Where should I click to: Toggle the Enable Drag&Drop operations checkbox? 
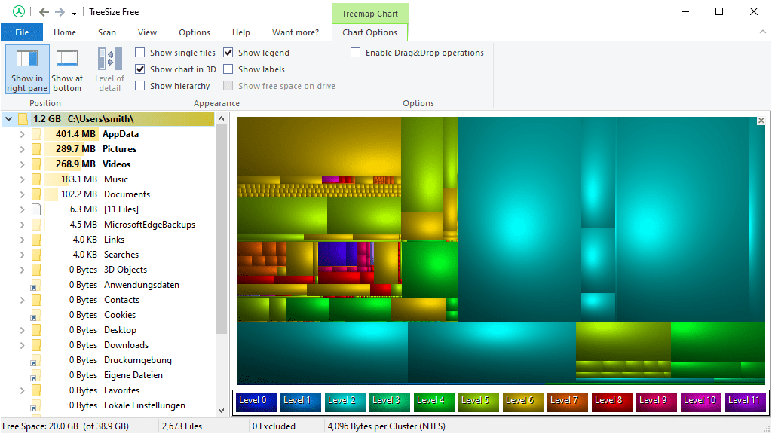pyautogui.click(x=356, y=53)
